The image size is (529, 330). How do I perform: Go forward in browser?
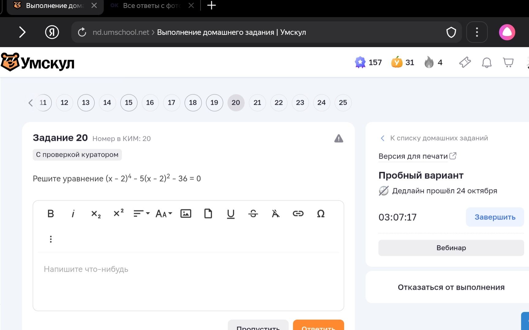click(x=22, y=32)
